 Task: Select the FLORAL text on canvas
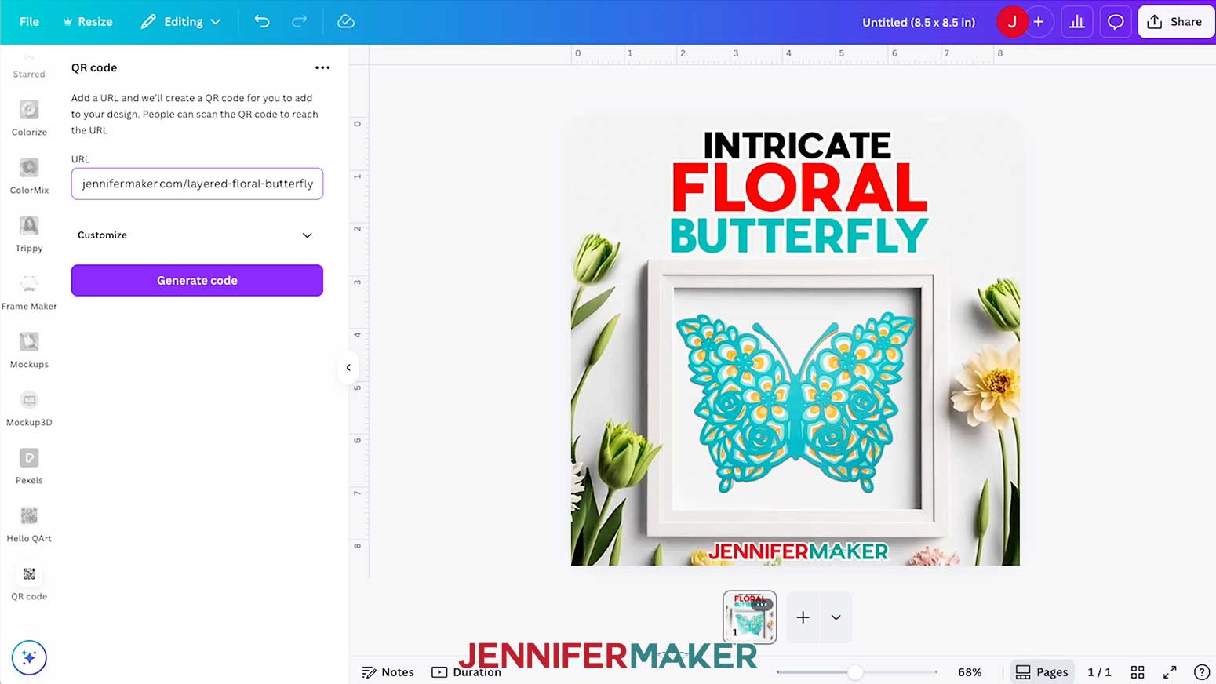point(799,187)
